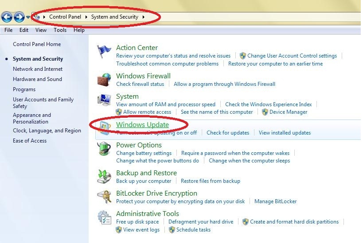Select Control Panel in the address breadcrumb

click(65, 17)
